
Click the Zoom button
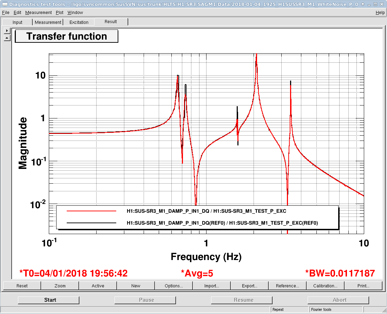(x=60, y=286)
